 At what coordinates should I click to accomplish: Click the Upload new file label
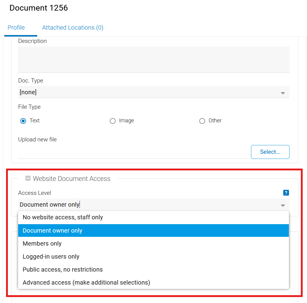[38, 140]
